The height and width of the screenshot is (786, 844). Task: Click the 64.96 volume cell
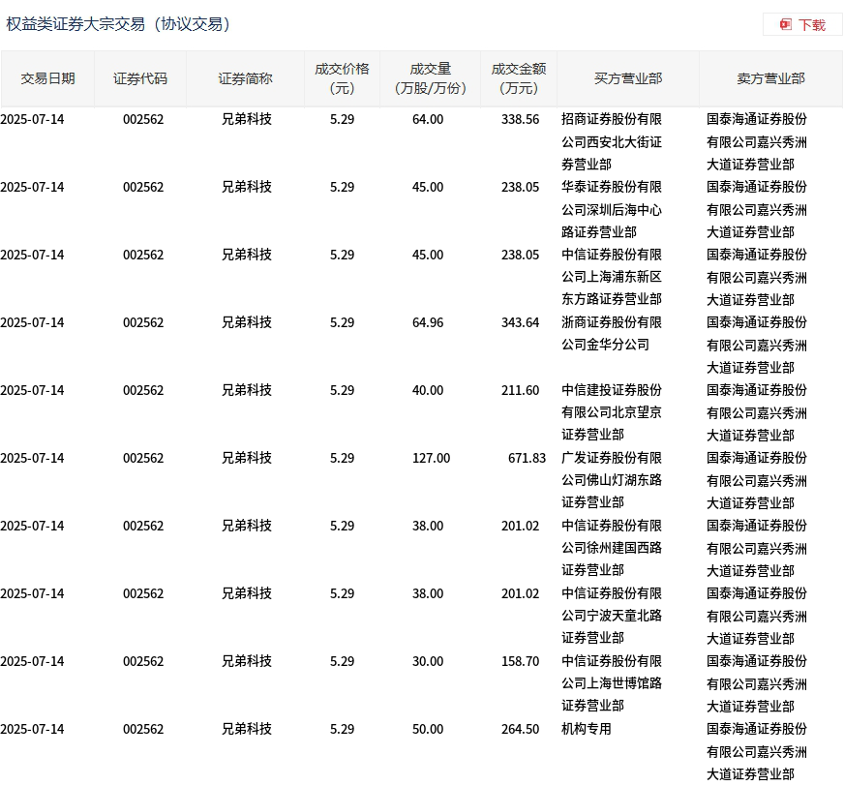[428, 322]
